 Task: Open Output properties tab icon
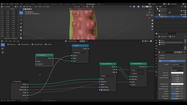click(156, 43)
